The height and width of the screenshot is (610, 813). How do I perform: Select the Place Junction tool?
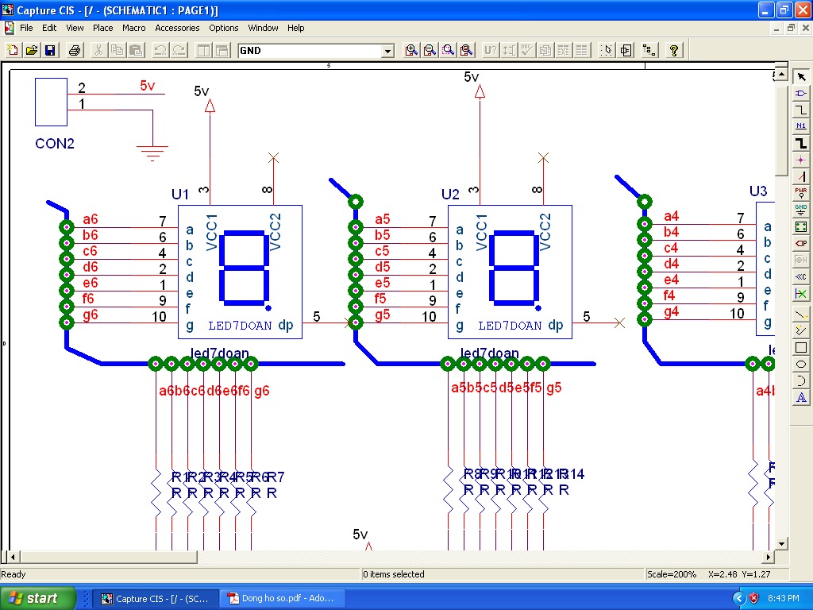point(801,160)
